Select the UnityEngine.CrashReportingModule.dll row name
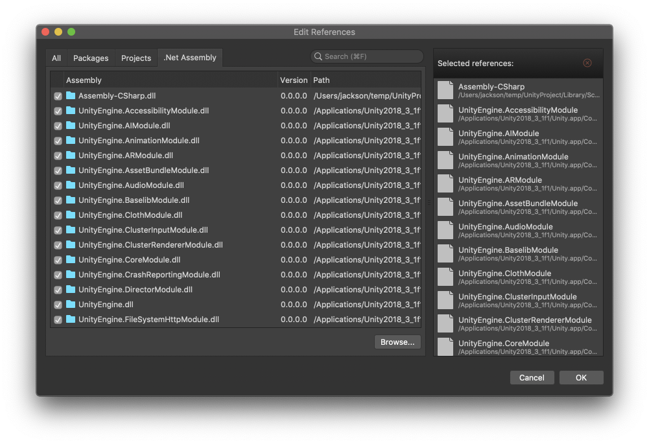The height and width of the screenshot is (444, 649). tap(149, 274)
